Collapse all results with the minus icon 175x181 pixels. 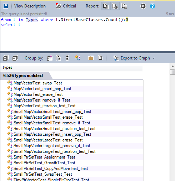pyautogui.click(x=15, y=58)
